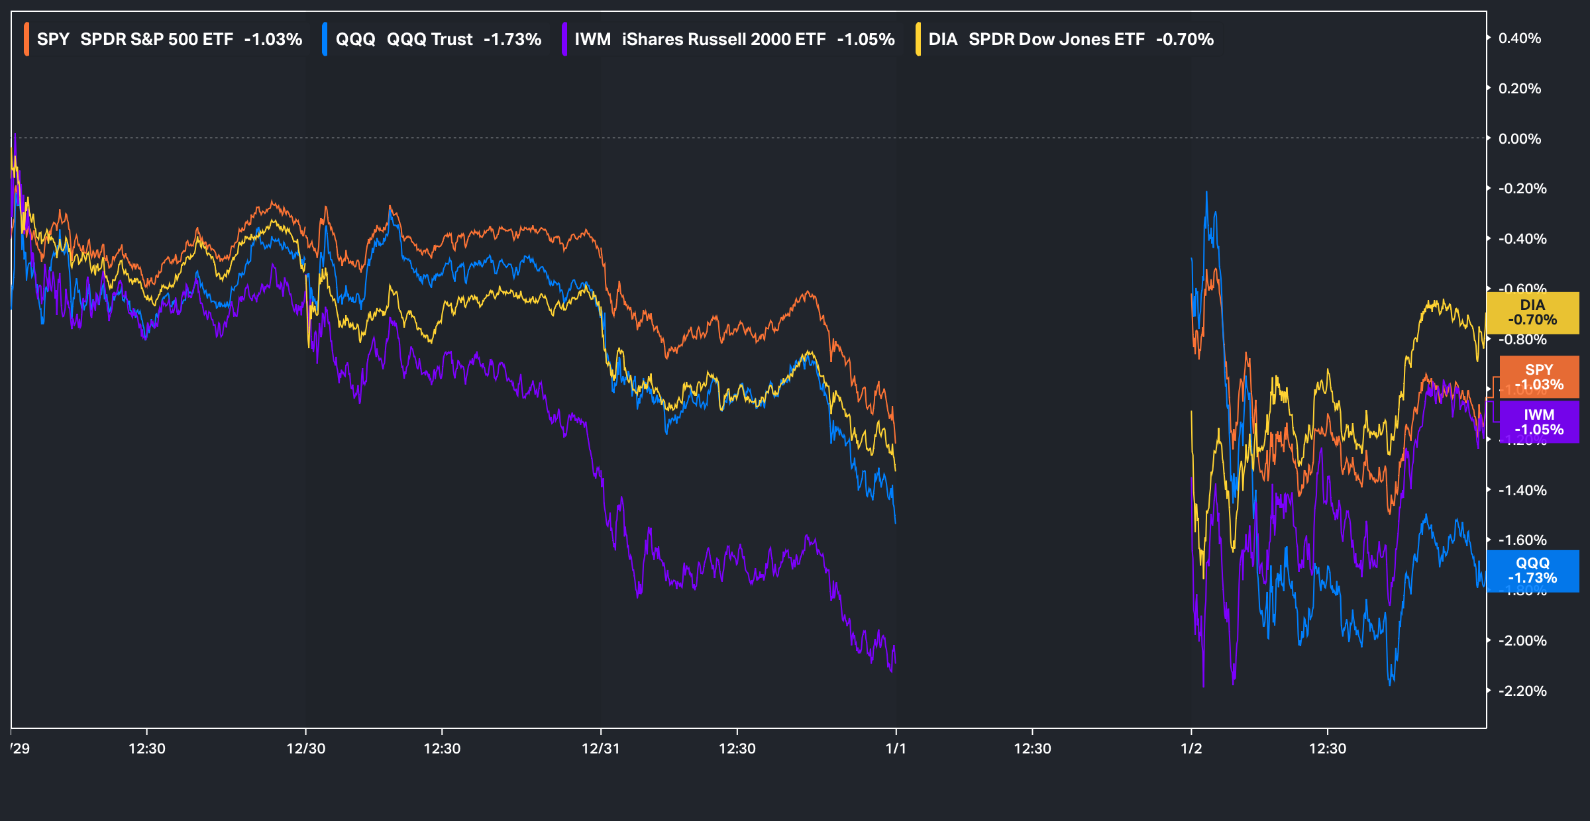
Task: Click the 12/31 date marker on time axis
Action: click(600, 749)
